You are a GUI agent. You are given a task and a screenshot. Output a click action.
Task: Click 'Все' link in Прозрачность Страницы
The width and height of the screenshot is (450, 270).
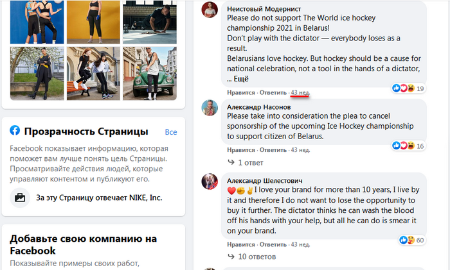170,132
